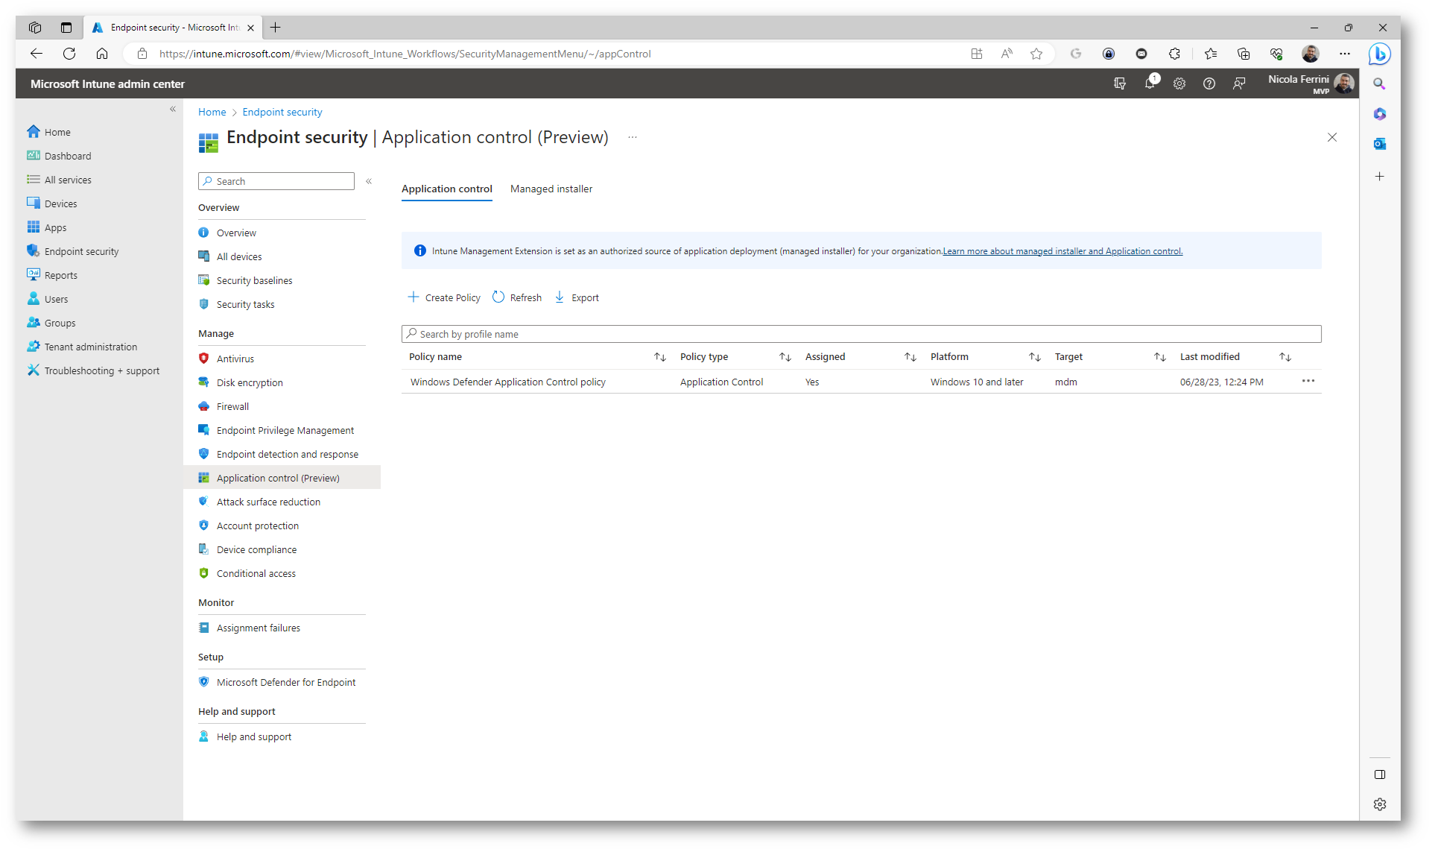Click Edge sidebar search icon
Viewport: 1432px width, 852px height.
[1380, 84]
